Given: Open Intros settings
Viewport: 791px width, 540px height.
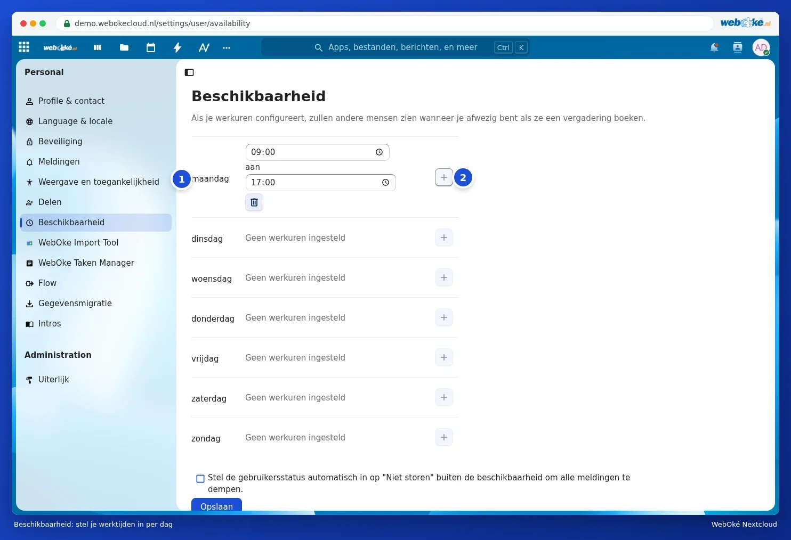Looking at the screenshot, I should [x=96, y=324].
